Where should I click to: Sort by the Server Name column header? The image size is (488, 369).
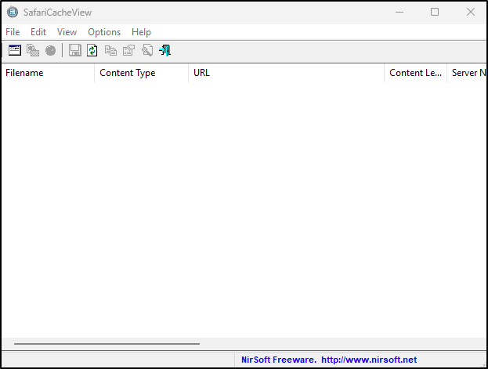point(467,73)
